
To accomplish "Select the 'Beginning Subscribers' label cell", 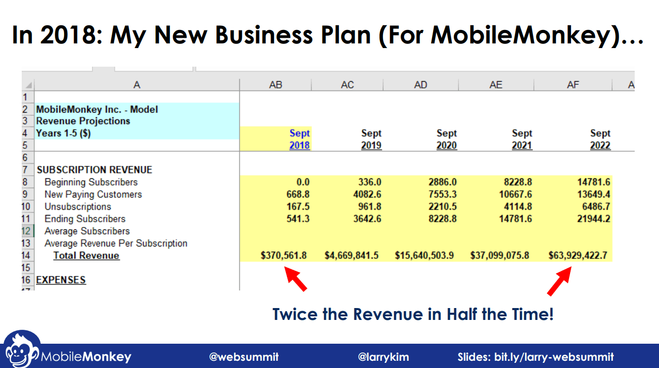I will point(137,182).
